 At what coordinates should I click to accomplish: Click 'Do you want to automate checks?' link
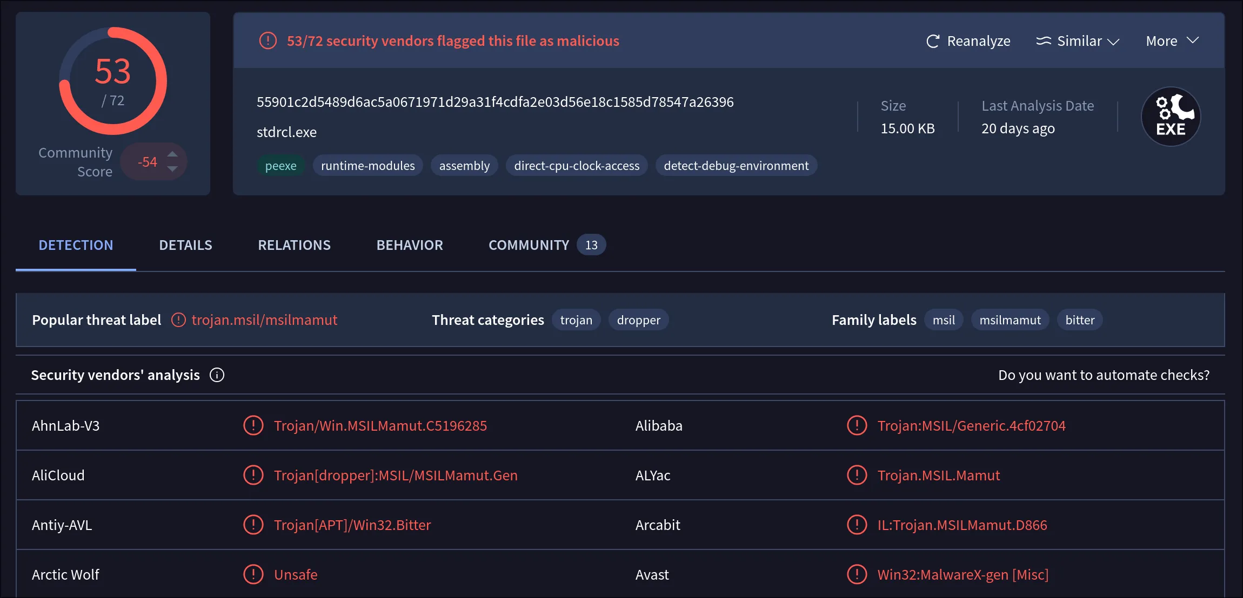coord(1104,375)
